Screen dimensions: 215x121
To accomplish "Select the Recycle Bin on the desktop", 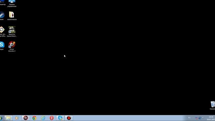I will [213, 105].
